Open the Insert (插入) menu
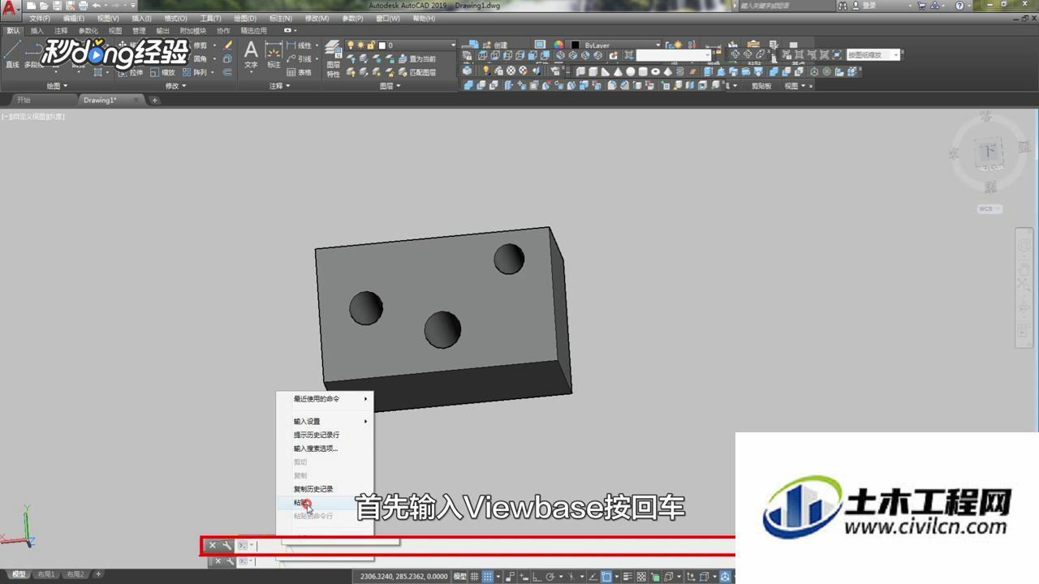 [141, 18]
